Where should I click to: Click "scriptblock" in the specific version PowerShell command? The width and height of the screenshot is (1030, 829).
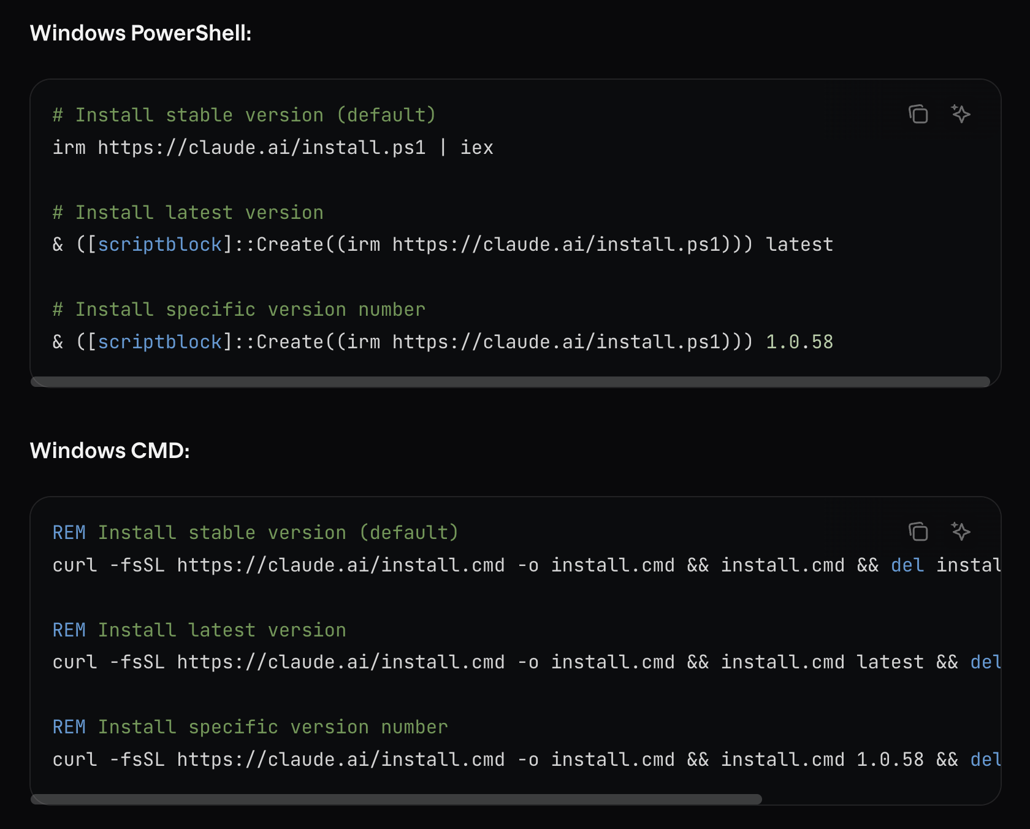[159, 342]
